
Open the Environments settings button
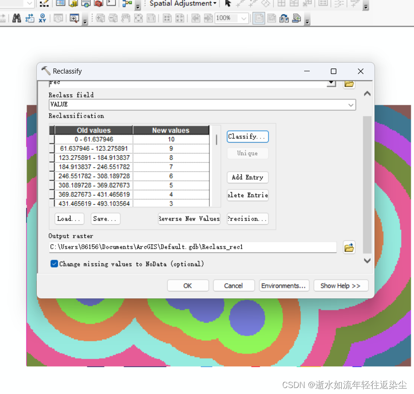tap(284, 286)
